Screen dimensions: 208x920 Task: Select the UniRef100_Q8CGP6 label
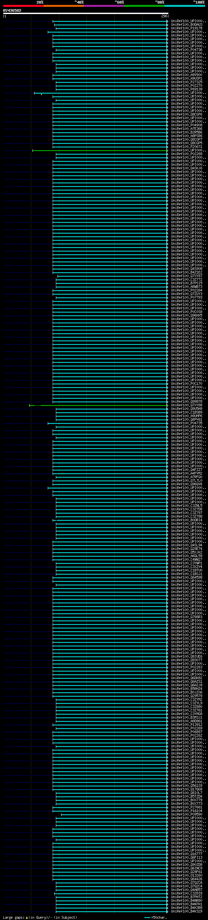(187, 114)
